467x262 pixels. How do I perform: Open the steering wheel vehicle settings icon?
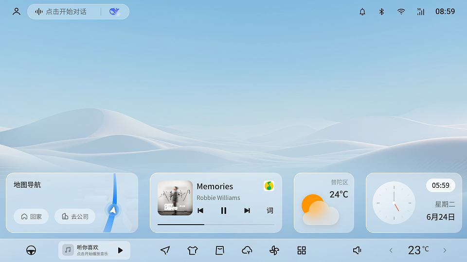point(31,250)
